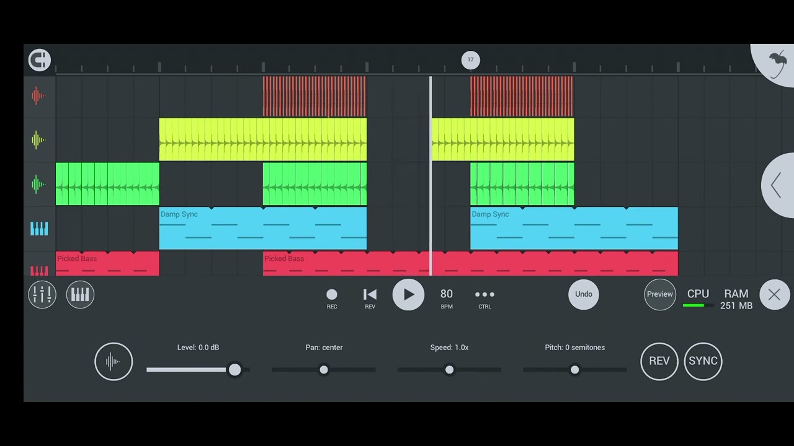Click the Pitch semitones slider handle
794x446 pixels.
[x=574, y=370]
